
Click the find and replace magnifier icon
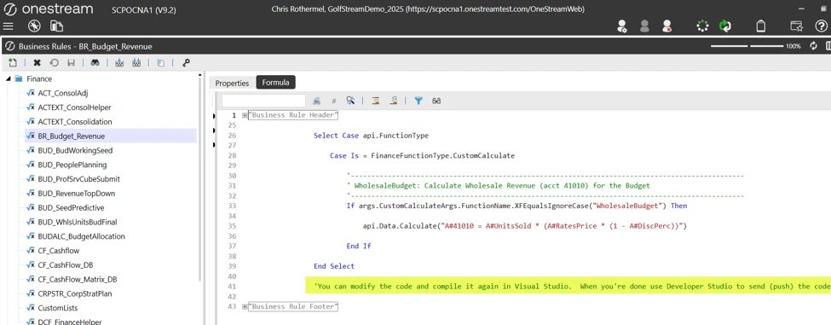point(350,100)
